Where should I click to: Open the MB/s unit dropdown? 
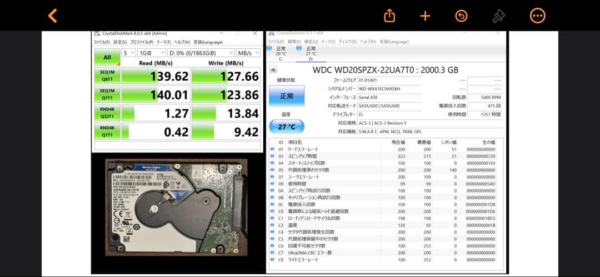pyautogui.click(x=248, y=53)
